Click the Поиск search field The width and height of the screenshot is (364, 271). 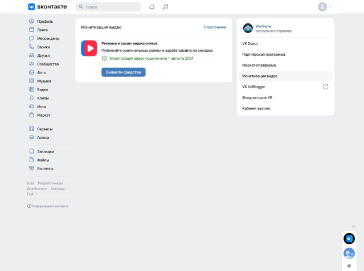[x=108, y=7]
